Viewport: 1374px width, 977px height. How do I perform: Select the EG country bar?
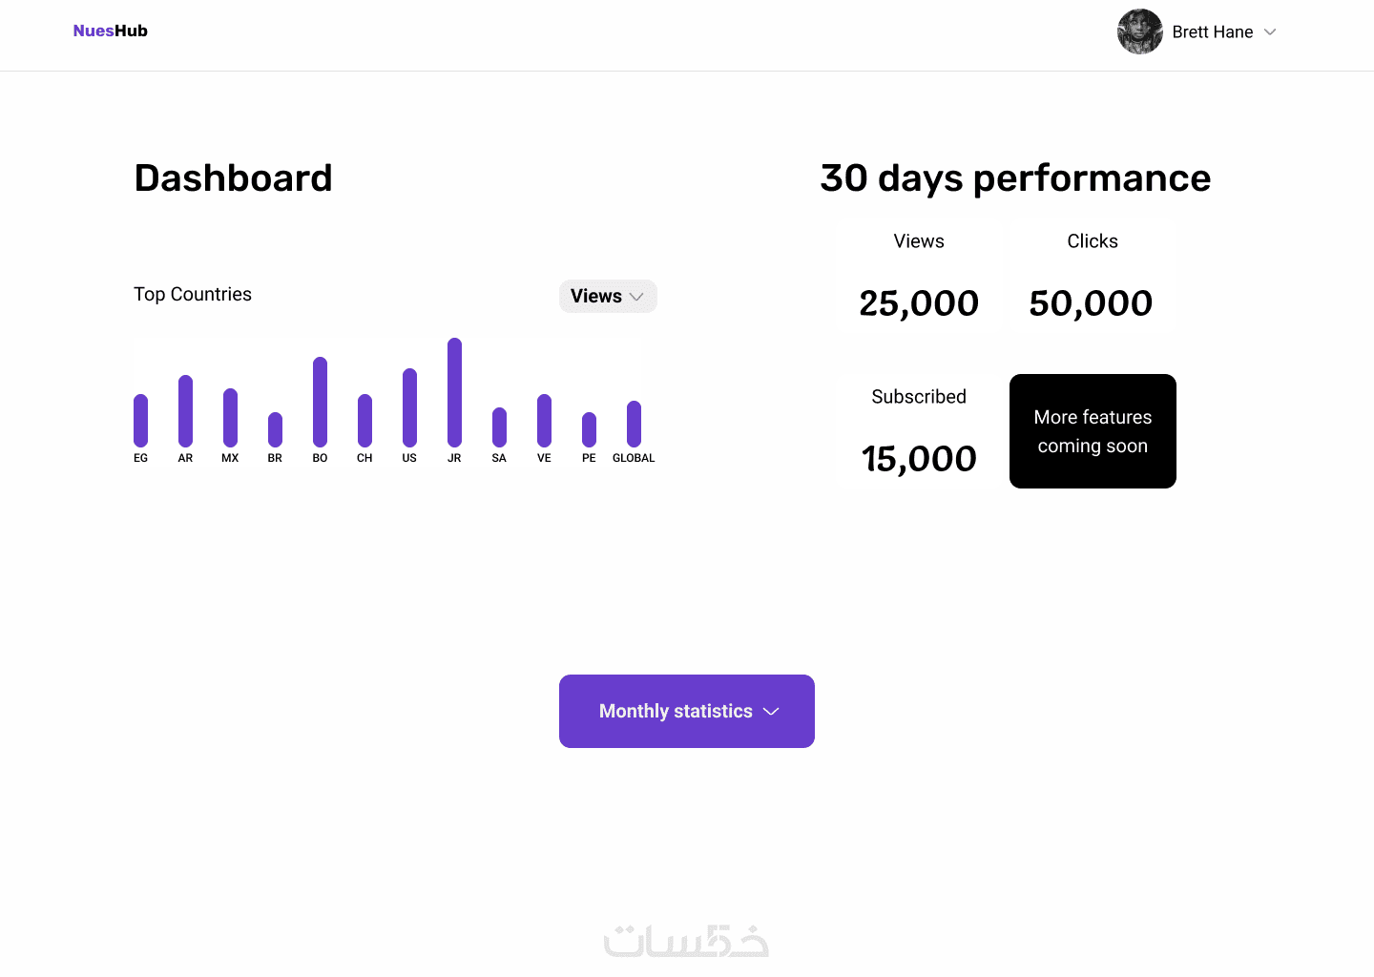pyautogui.click(x=140, y=420)
